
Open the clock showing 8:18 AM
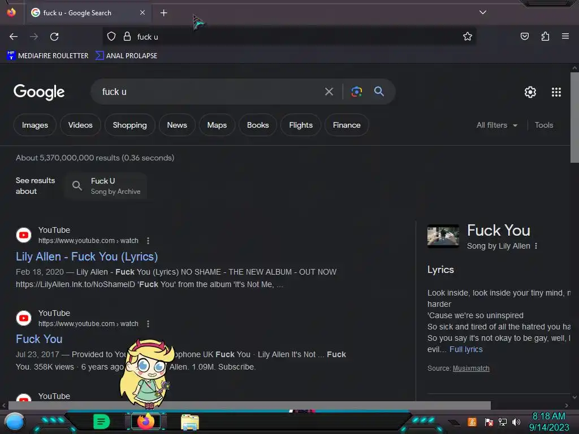pyautogui.click(x=548, y=422)
